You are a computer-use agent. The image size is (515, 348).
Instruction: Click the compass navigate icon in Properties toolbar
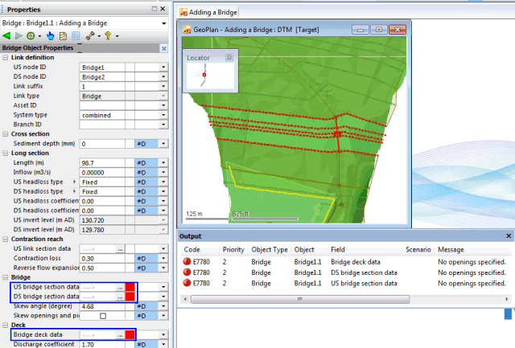coord(31,35)
